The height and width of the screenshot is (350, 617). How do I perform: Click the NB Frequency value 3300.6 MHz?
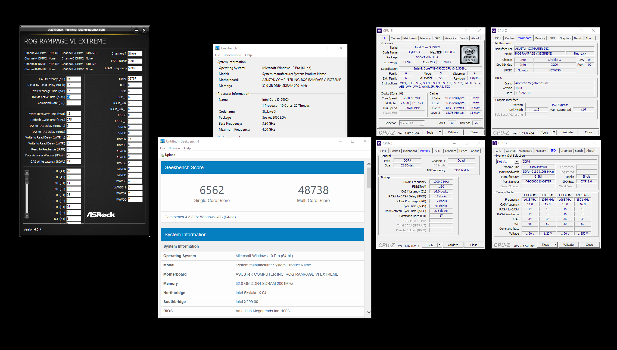point(461,170)
